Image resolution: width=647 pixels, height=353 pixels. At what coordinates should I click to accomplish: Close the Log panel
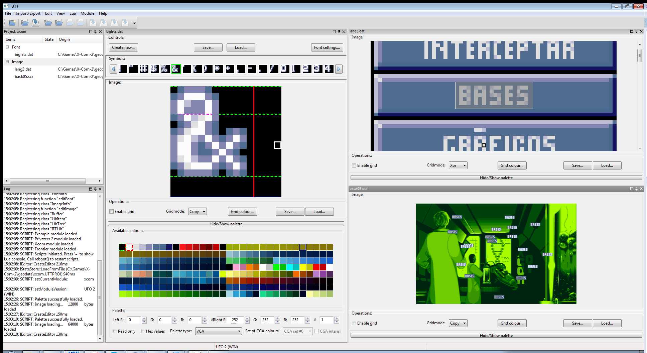[100, 189]
